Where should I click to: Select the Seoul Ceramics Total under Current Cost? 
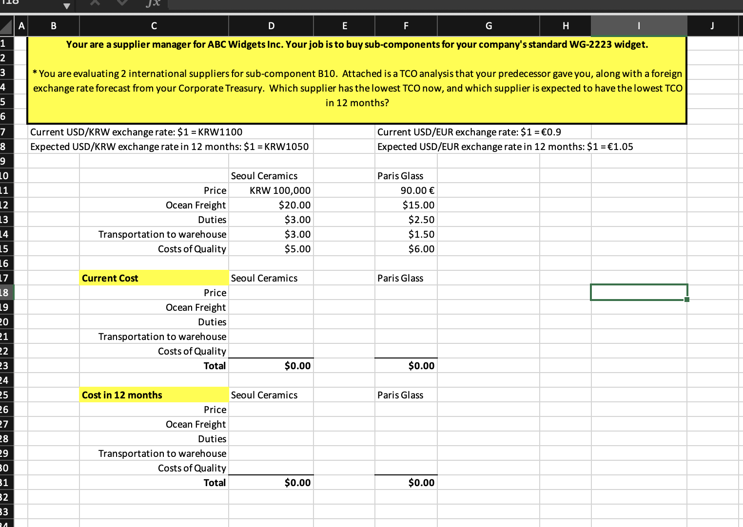coord(271,366)
